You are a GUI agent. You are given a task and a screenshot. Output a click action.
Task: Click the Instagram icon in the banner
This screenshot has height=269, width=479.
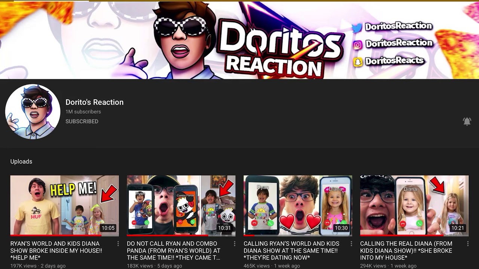357,45
